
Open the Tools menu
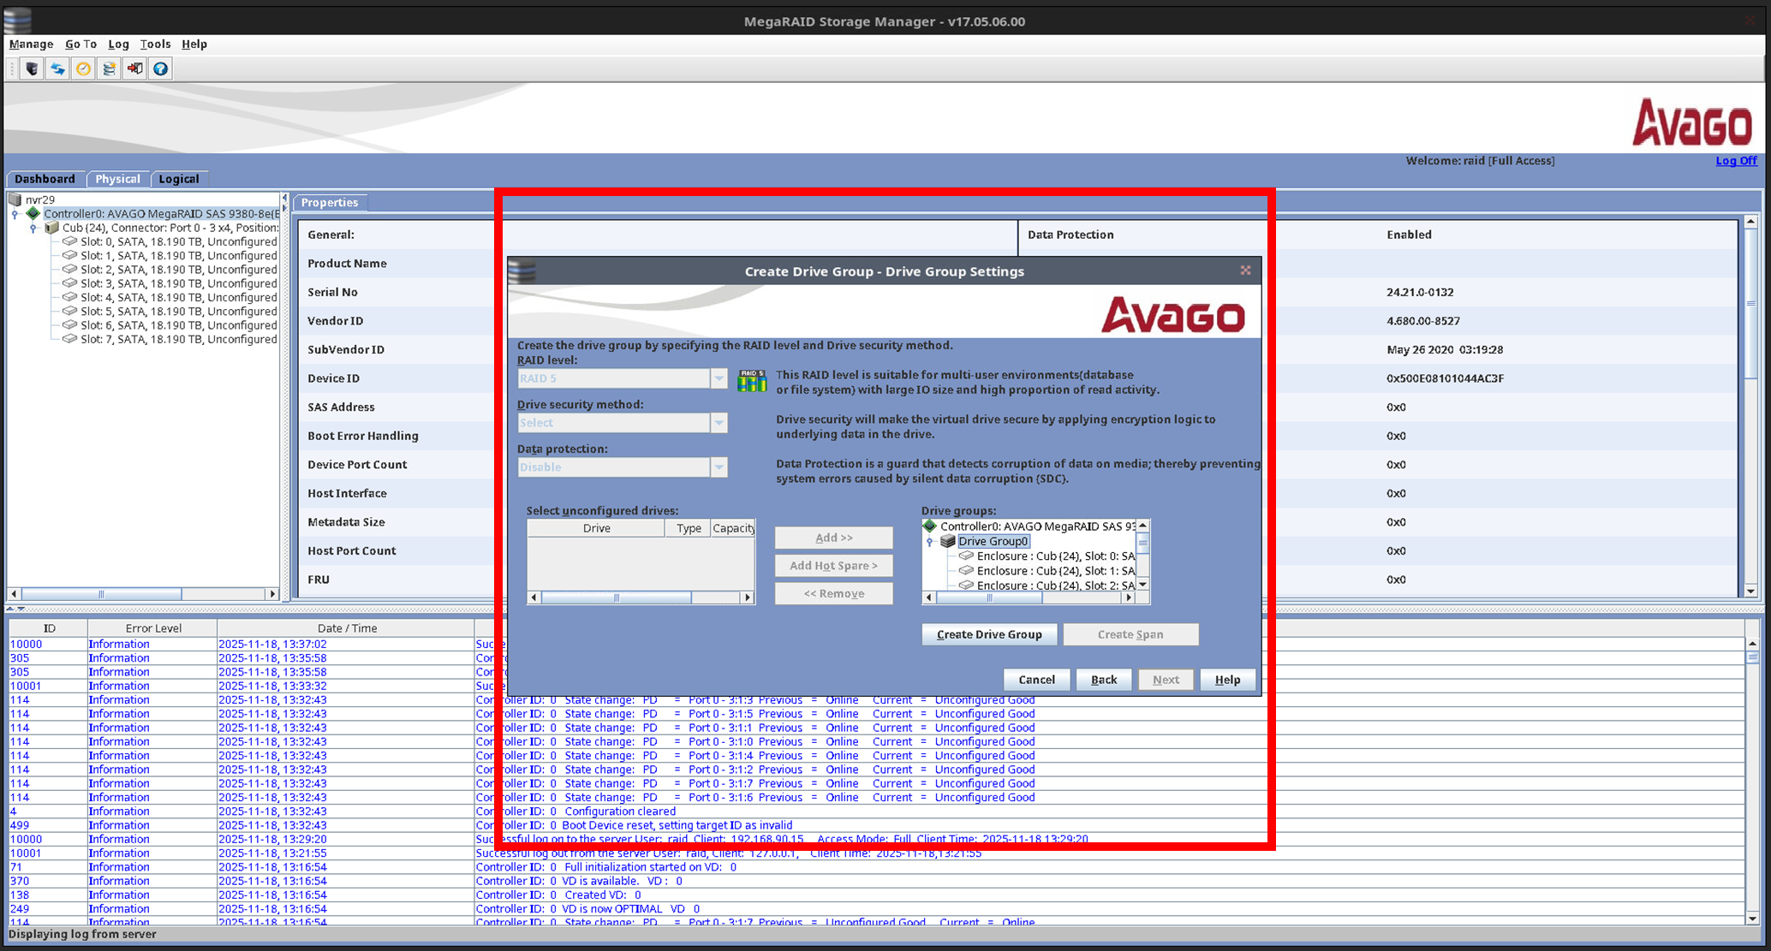click(155, 44)
